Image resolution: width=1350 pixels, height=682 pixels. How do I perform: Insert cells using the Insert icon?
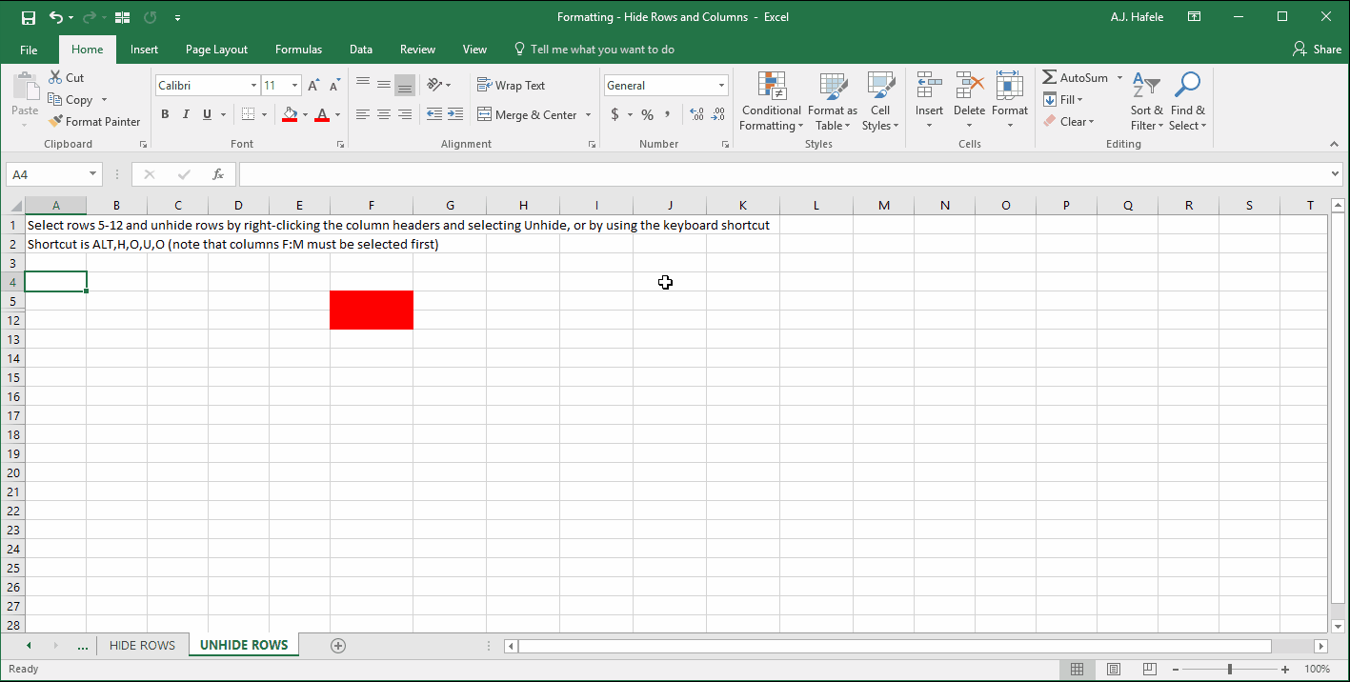pyautogui.click(x=929, y=86)
